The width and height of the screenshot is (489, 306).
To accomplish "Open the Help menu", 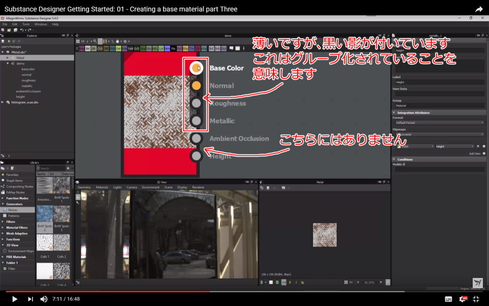I will (x=55, y=24).
